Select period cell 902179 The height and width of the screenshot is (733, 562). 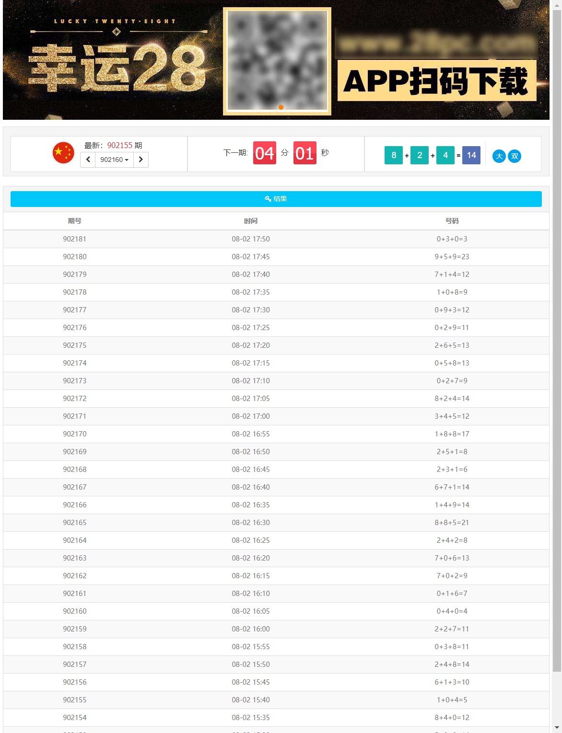[x=75, y=275]
